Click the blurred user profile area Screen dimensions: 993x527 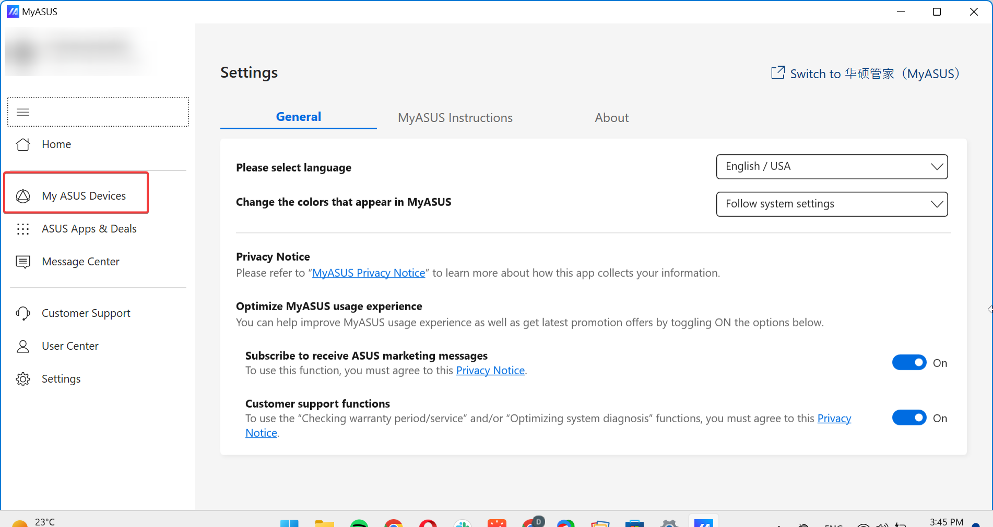78,51
